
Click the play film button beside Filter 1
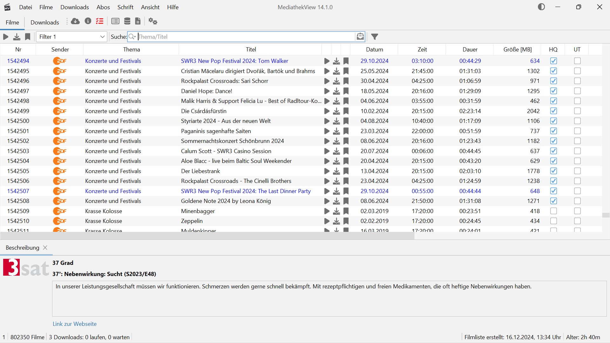pos(6,37)
